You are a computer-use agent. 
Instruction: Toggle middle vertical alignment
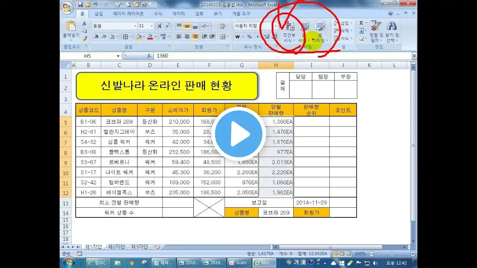[x=187, y=26]
